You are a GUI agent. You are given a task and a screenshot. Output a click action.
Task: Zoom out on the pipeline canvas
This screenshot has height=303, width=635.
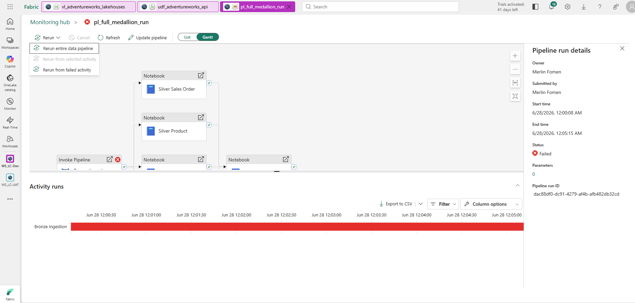[515, 69]
